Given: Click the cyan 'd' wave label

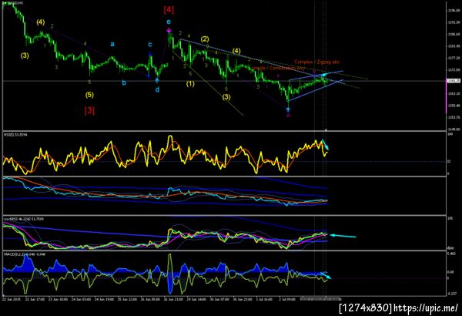Looking at the screenshot, I should (x=157, y=89).
